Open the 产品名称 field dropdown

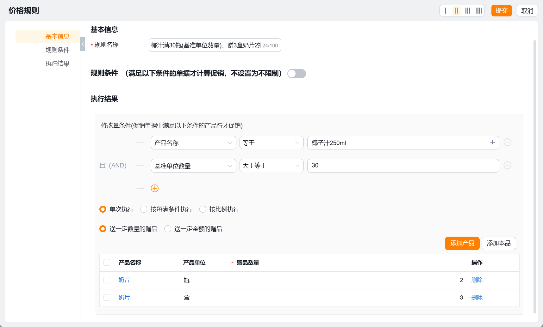click(x=194, y=143)
